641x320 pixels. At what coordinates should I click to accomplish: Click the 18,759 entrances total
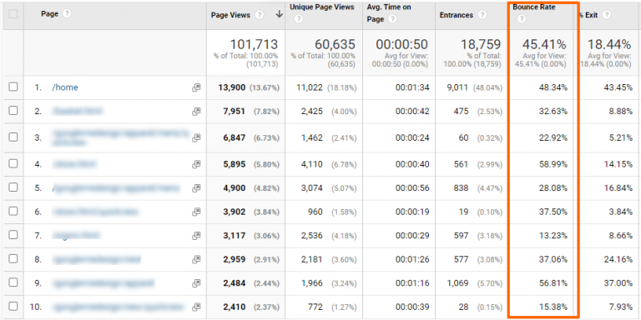coord(481,44)
